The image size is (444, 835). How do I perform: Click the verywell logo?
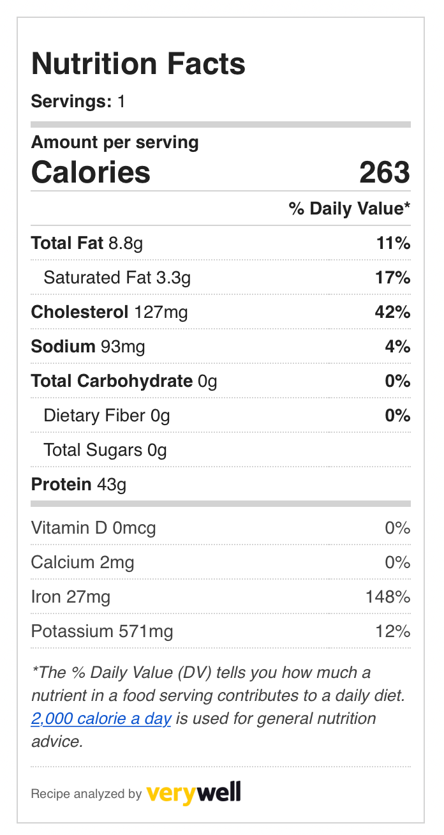point(193,794)
